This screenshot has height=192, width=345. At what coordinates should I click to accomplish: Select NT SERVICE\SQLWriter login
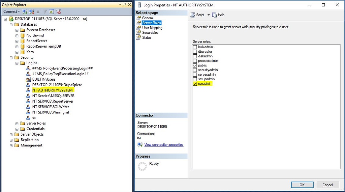click(x=51, y=107)
